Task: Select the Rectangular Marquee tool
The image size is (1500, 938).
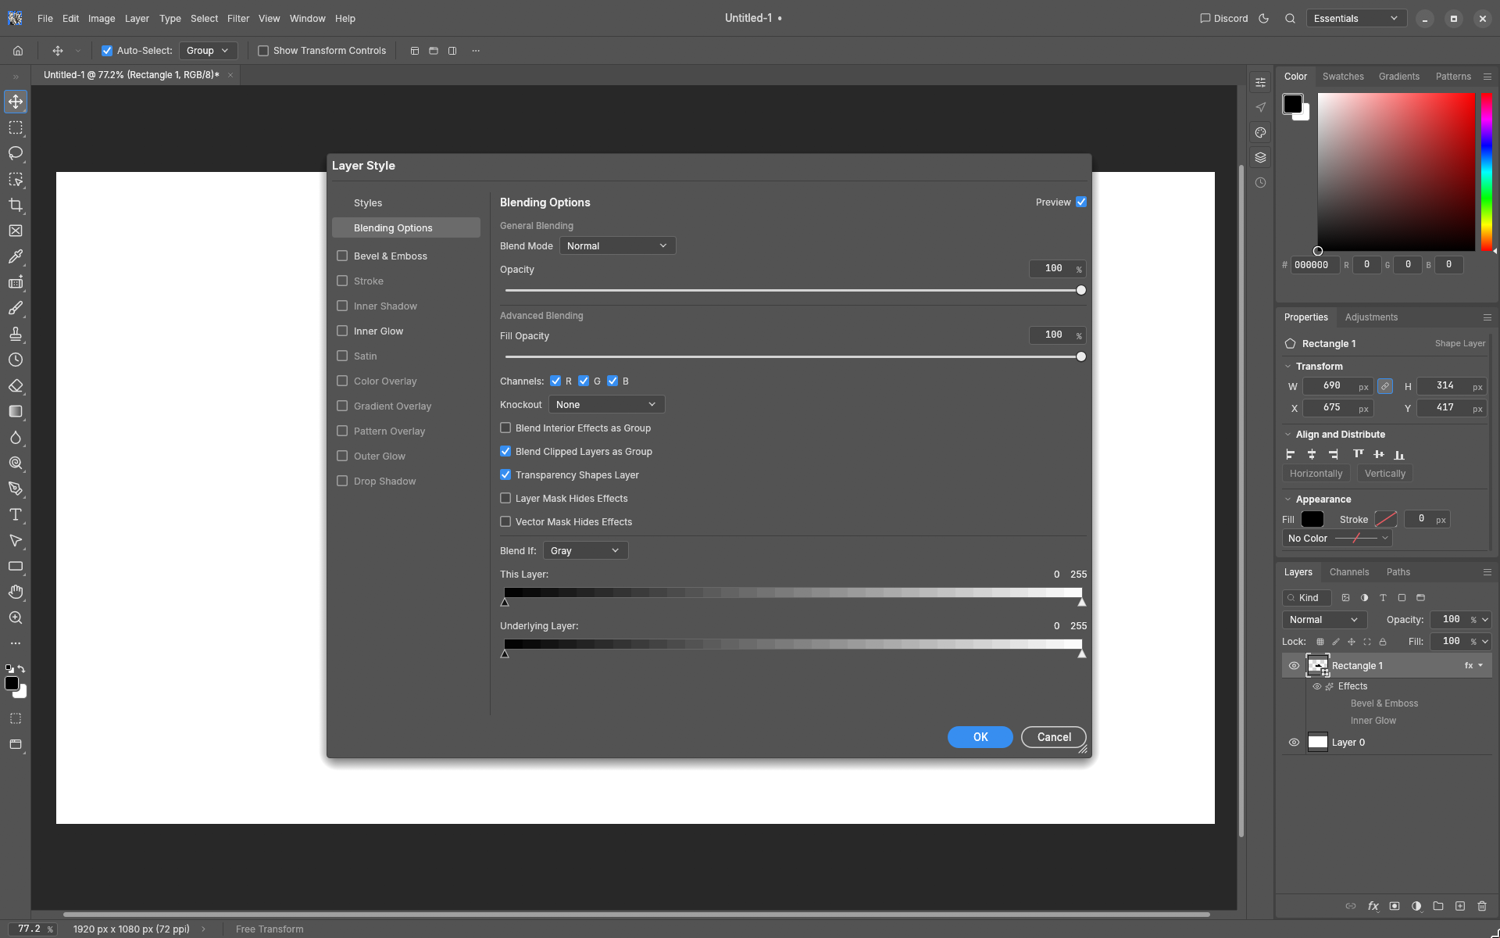Action: [16, 127]
